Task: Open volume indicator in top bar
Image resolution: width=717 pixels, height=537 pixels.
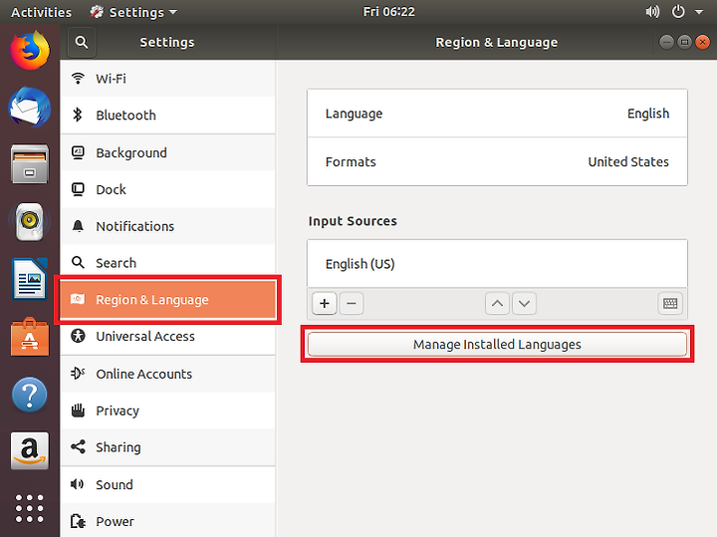Action: pos(652,12)
